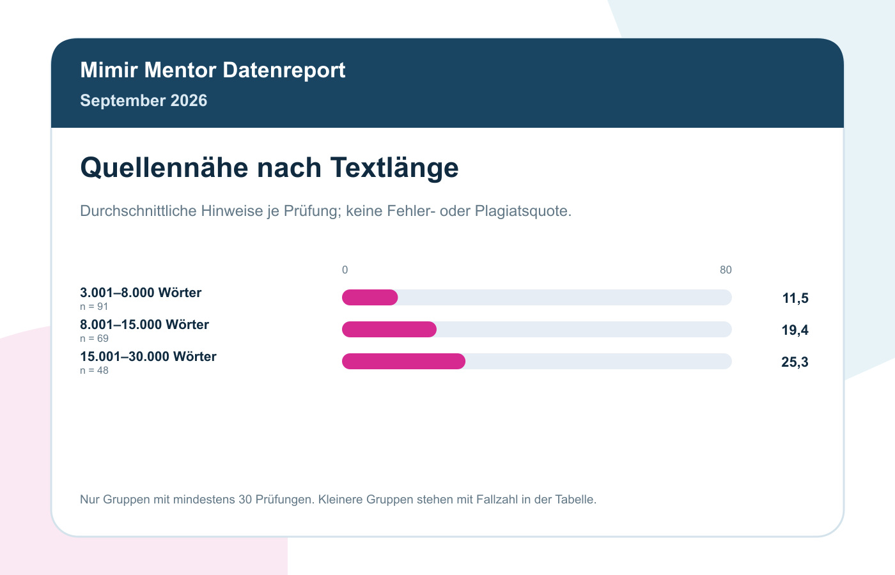Select the '8.001–15.000 Wörter' row label
Image resolution: width=895 pixels, height=575 pixels.
click(144, 325)
